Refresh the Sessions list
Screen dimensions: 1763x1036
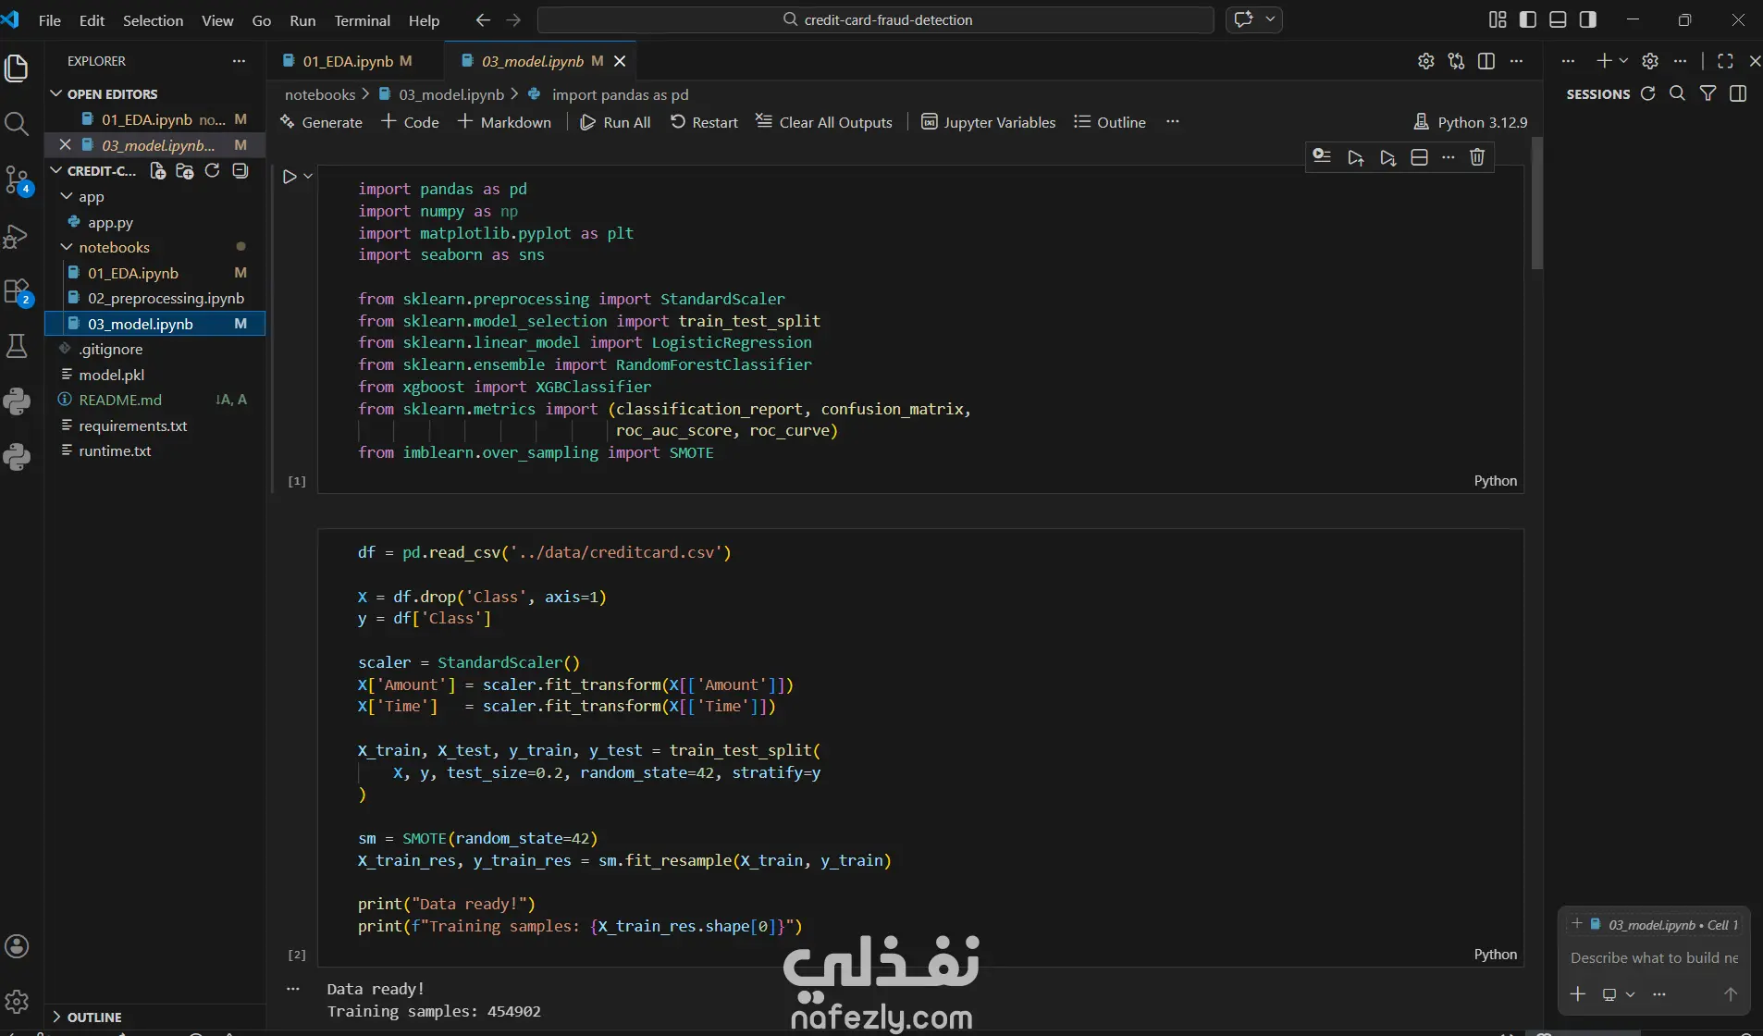point(1647,93)
